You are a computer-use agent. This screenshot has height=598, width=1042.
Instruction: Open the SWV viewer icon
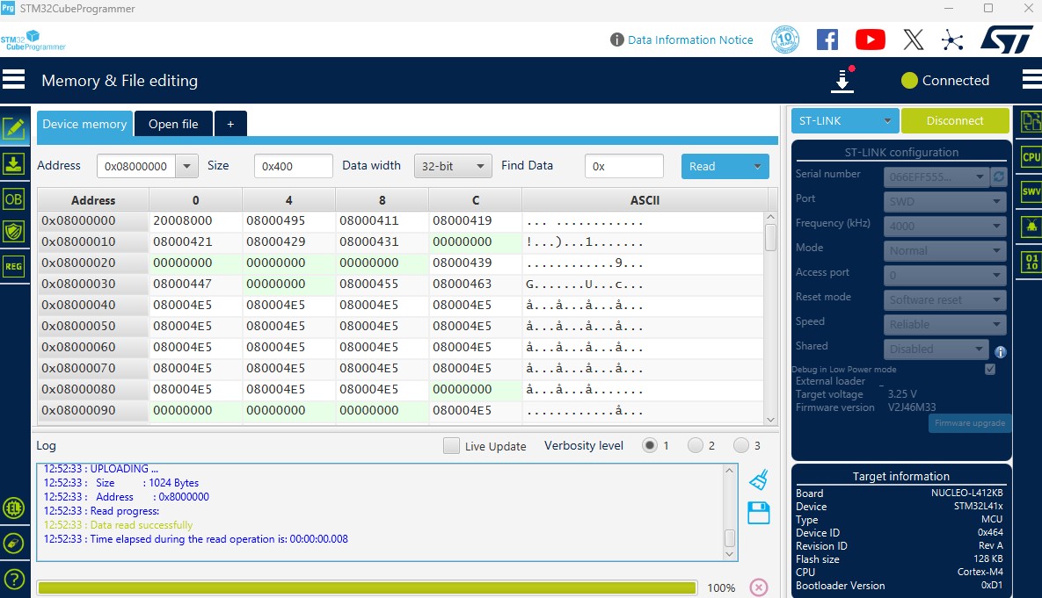tap(1031, 191)
